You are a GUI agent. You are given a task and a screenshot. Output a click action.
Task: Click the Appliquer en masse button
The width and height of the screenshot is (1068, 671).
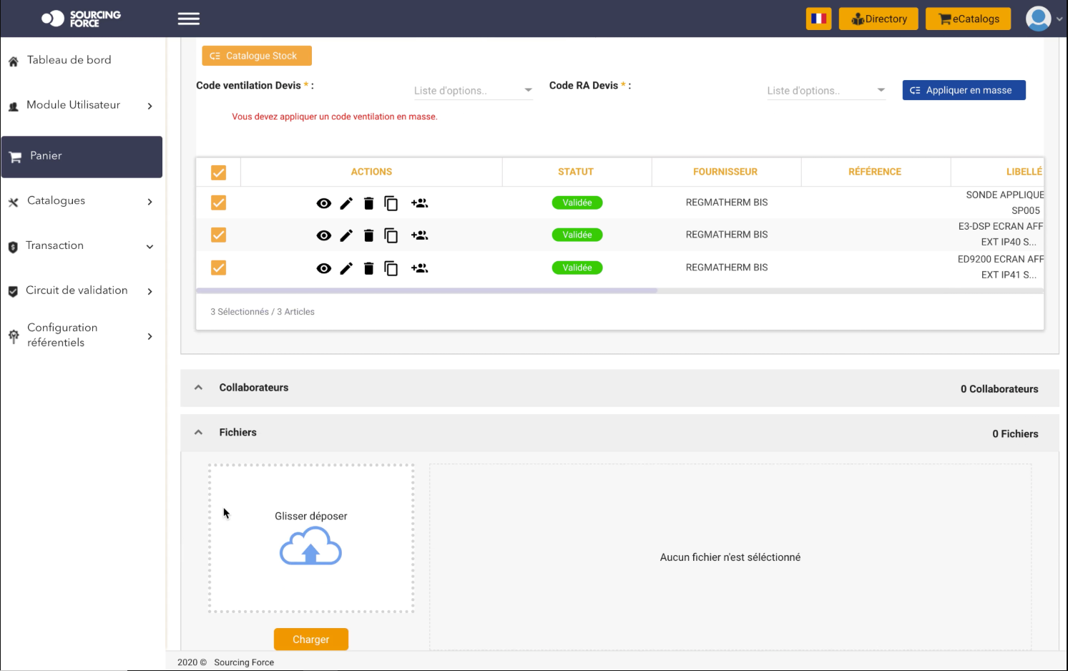(964, 90)
